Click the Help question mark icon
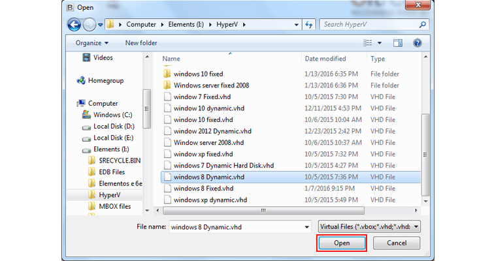Image resolution: width=490 pixels, height=261 pixels. (x=416, y=43)
